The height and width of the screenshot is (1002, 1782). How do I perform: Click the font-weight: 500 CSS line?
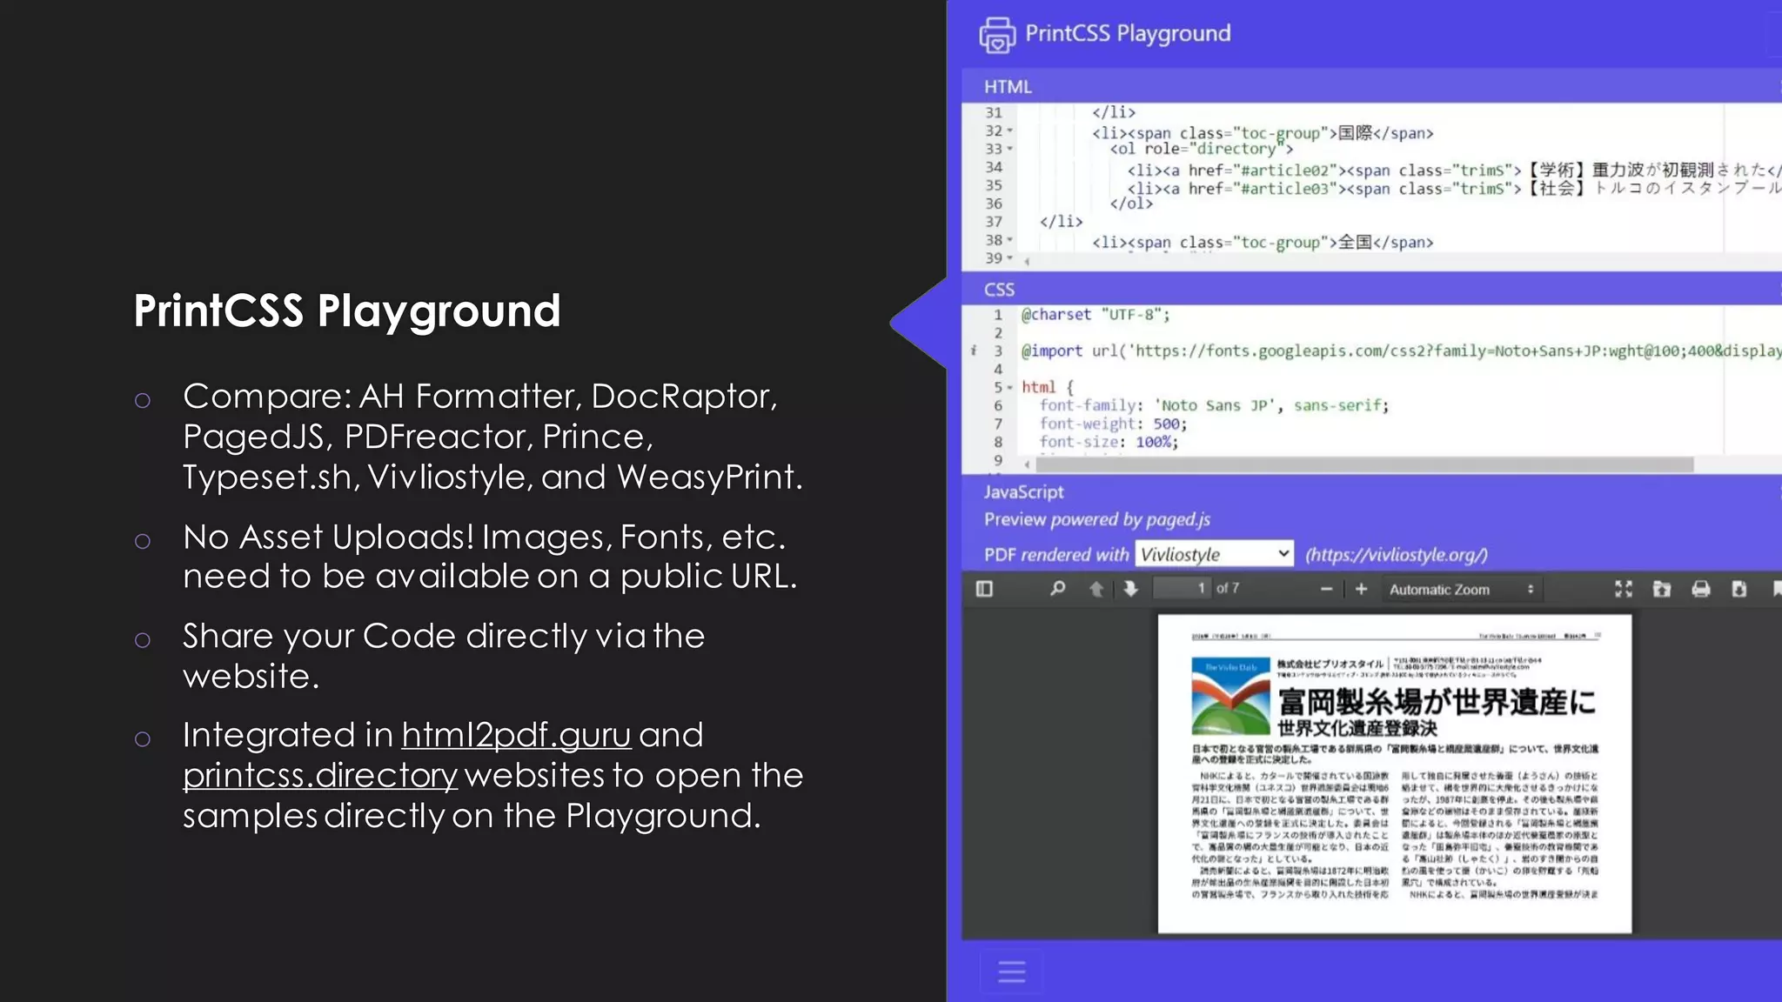tap(1113, 424)
